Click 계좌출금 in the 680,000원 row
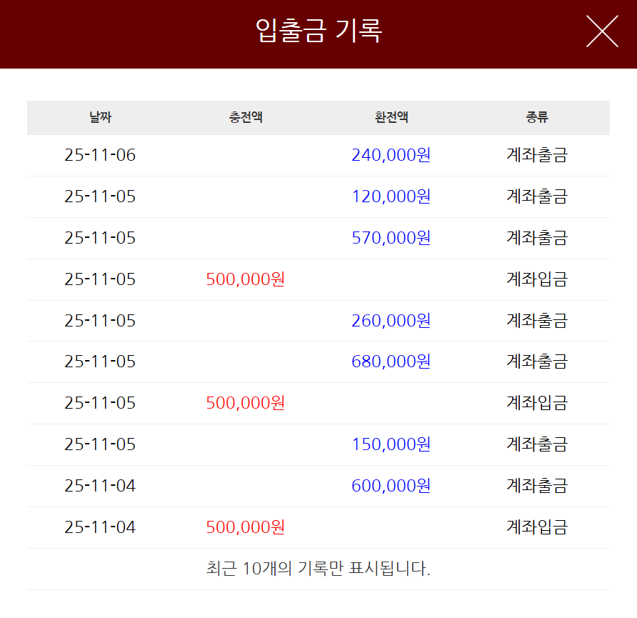Viewport: 637px width, 618px height. pos(537,362)
